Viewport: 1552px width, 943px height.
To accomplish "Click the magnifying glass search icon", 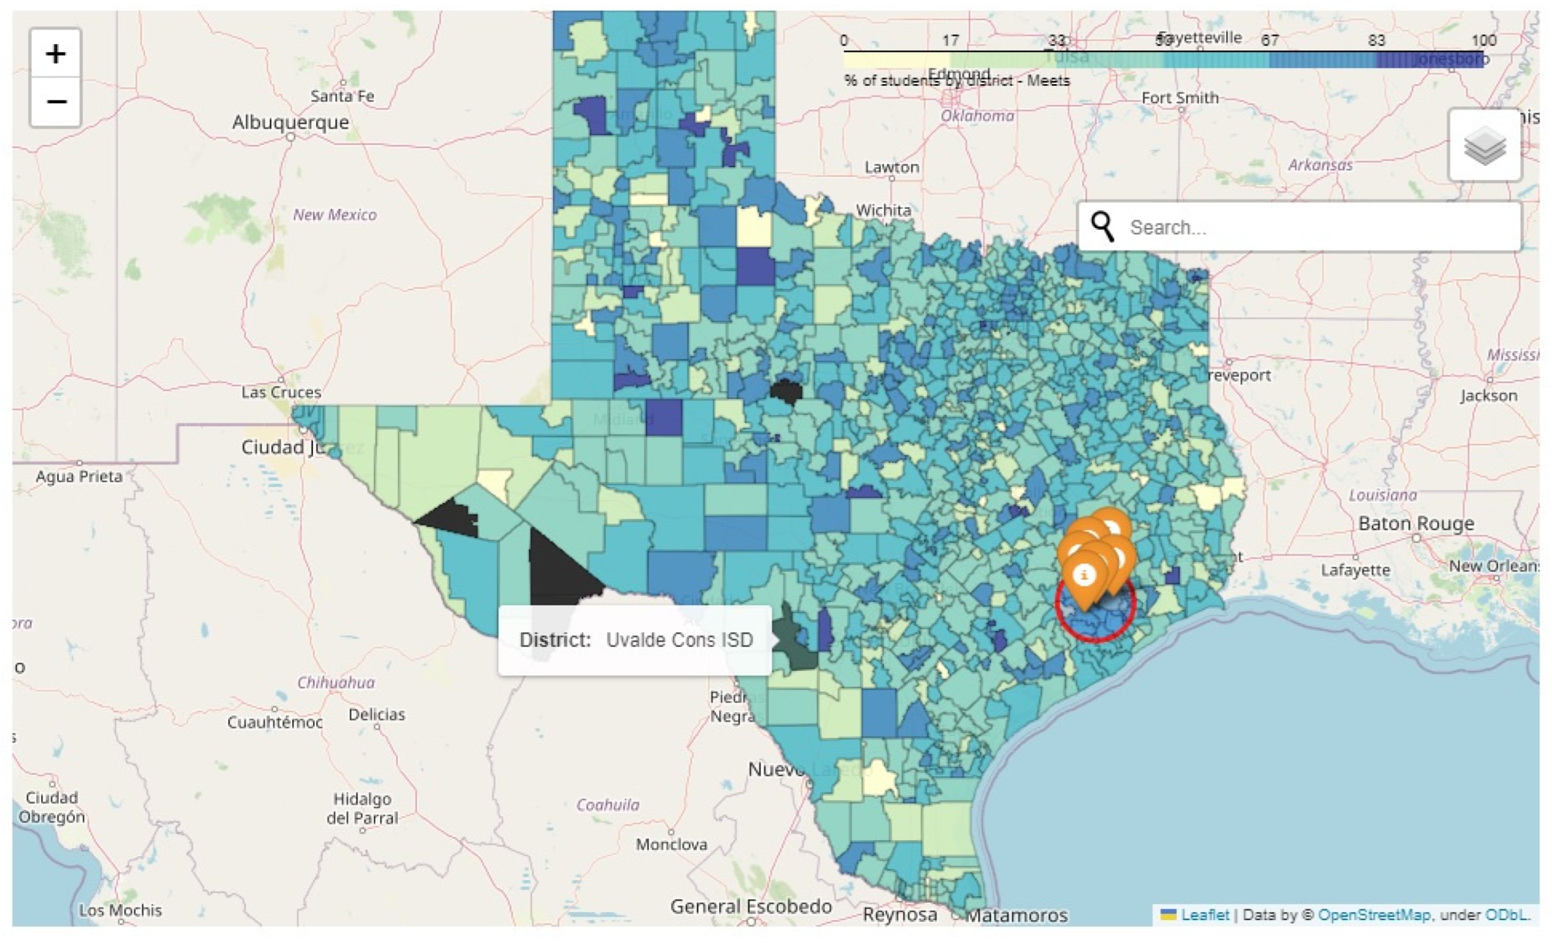I will [x=1102, y=226].
